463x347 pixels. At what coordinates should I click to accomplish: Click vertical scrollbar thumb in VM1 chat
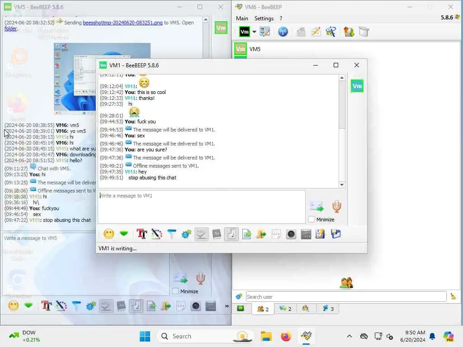point(342,105)
